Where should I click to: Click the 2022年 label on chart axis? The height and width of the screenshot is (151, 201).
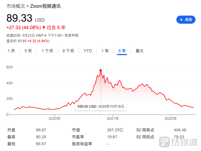tap(171, 118)
